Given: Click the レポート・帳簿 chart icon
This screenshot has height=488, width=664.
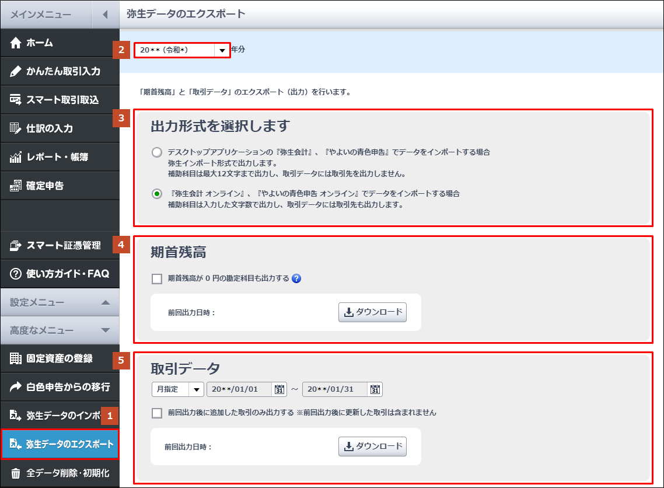Looking at the screenshot, I should (16, 157).
